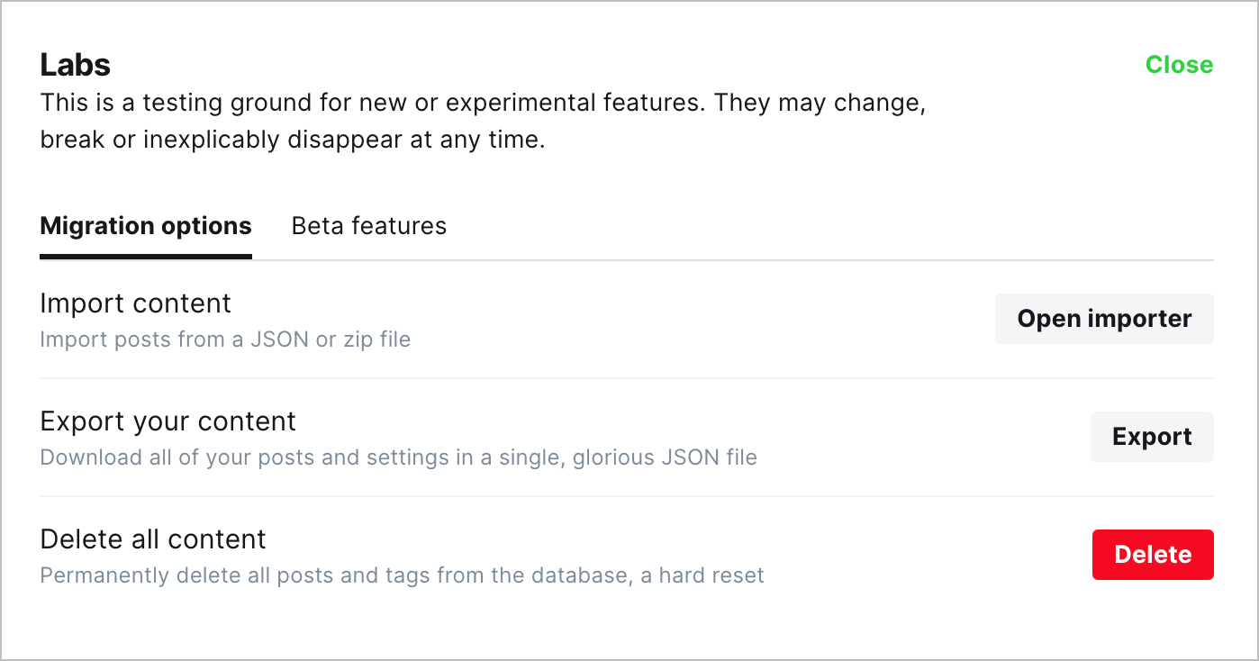This screenshot has height=661, width=1259.
Task: Switch to the Beta features tab
Action: pos(369,225)
